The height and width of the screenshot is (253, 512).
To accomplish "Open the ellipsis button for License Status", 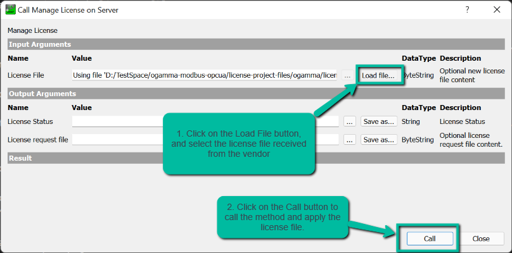I will click(349, 121).
